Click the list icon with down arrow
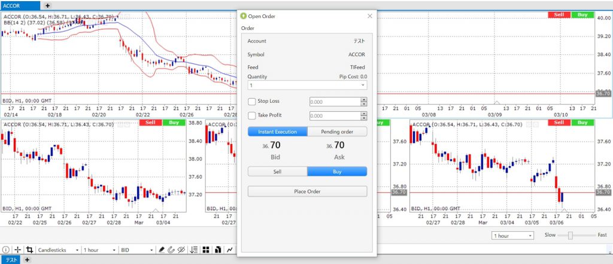Viewport: 613px width, 264px height. (x=195, y=250)
